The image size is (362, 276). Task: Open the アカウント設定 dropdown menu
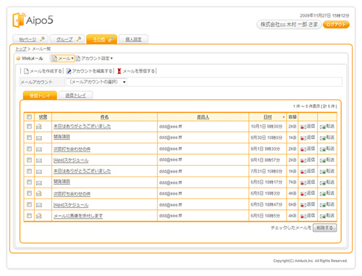click(94, 59)
